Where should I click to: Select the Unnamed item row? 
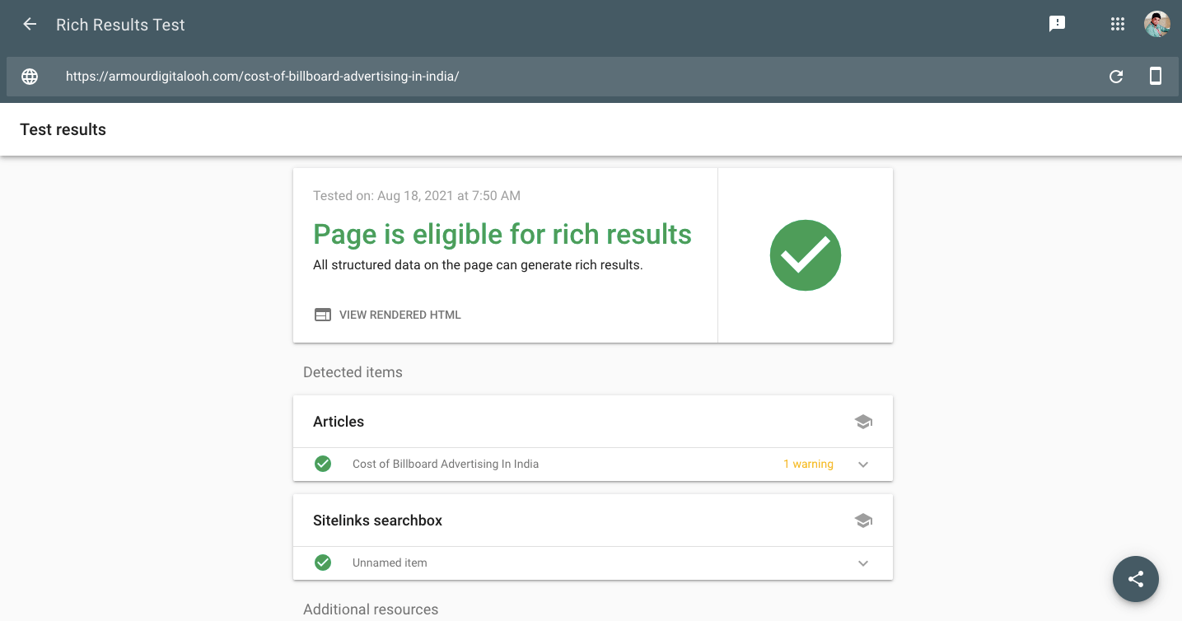(x=390, y=563)
